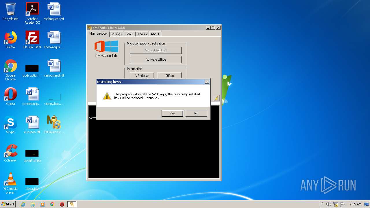Screen dimensions: 370x208
Task: Open the Tools 2 tab
Action: click(x=142, y=34)
